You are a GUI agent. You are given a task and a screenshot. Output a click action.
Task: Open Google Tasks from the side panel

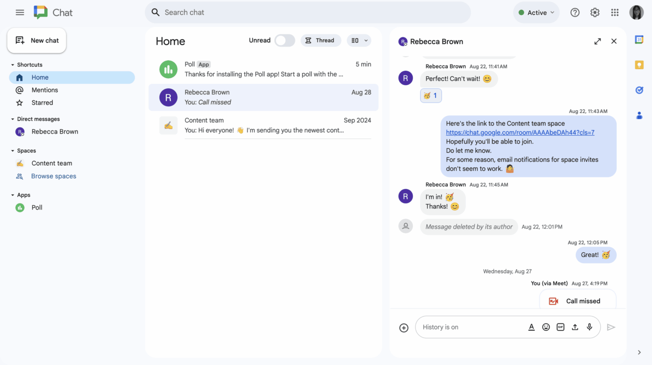(x=639, y=90)
